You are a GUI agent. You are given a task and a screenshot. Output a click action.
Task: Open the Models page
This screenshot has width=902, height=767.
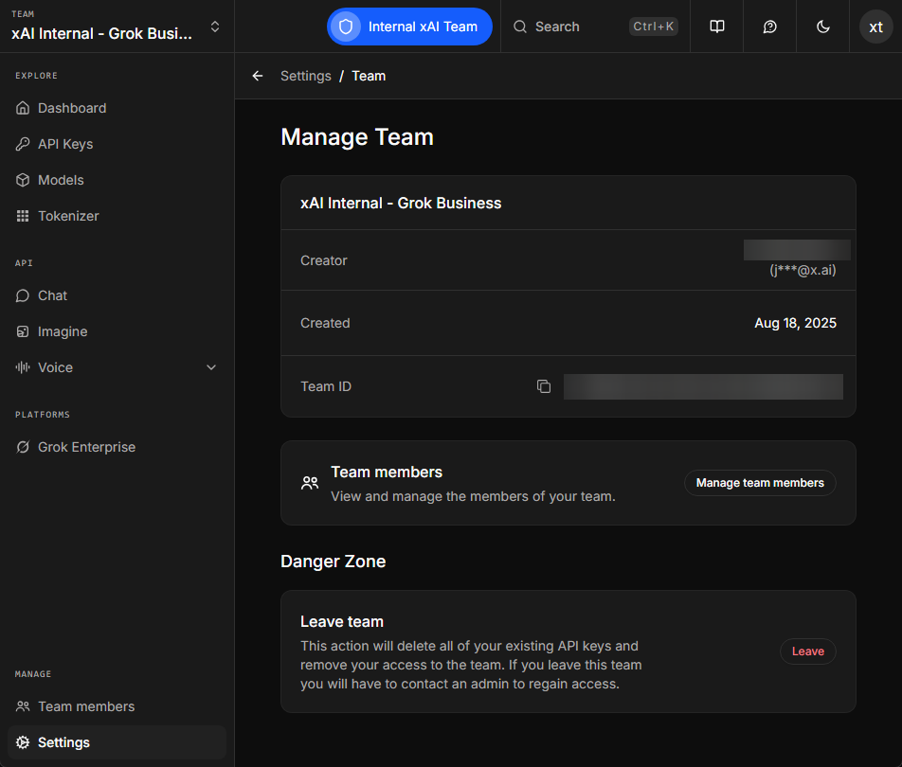tap(117, 180)
